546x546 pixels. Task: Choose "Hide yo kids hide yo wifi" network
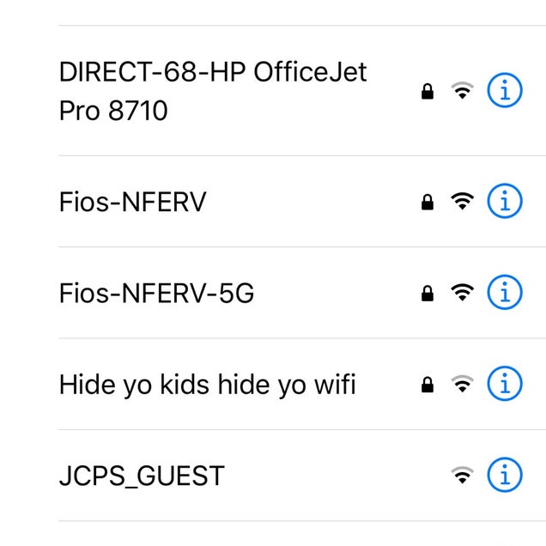pyautogui.click(x=207, y=384)
